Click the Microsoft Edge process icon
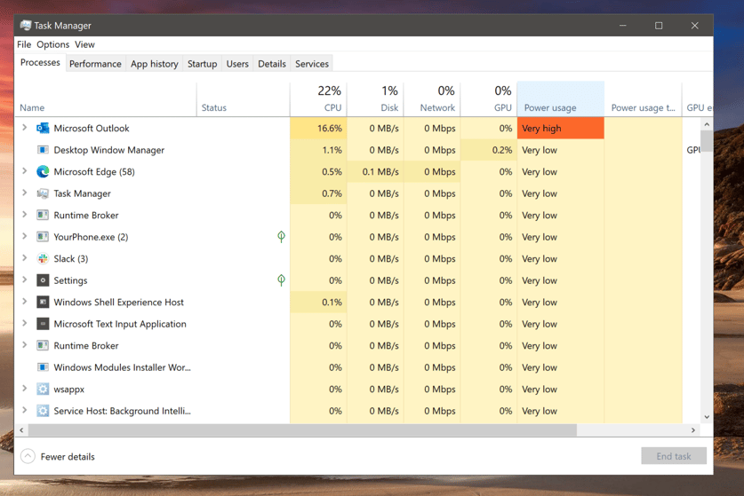The width and height of the screenshot is (744, 496). pos(43,171)
